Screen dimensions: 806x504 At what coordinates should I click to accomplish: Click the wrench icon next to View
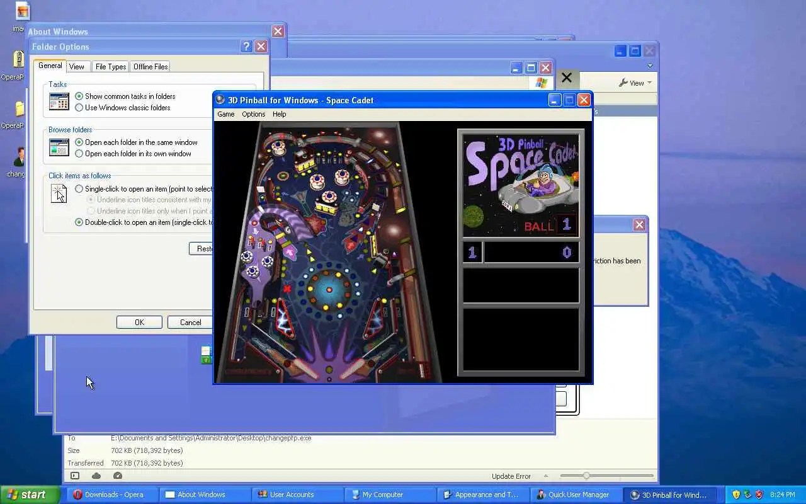[623, 83]
